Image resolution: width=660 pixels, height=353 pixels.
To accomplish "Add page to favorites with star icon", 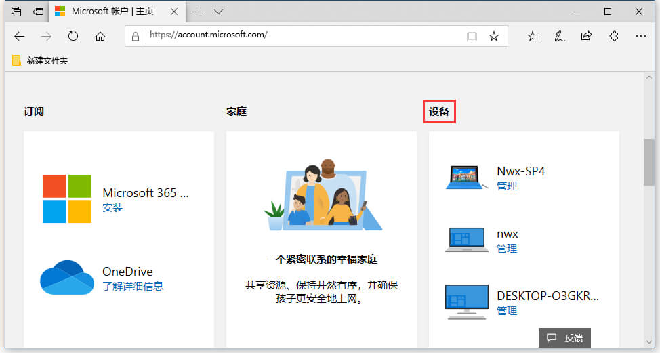I will [x=494, y=36].
